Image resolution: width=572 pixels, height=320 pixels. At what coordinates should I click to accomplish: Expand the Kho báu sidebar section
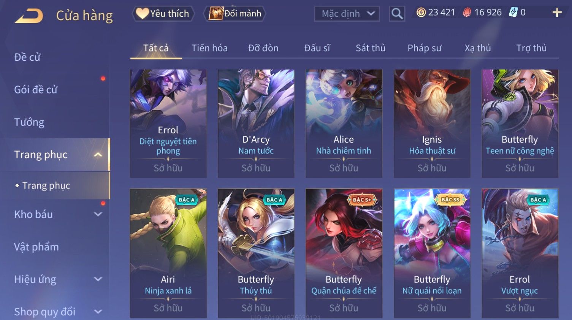[98, 214]
